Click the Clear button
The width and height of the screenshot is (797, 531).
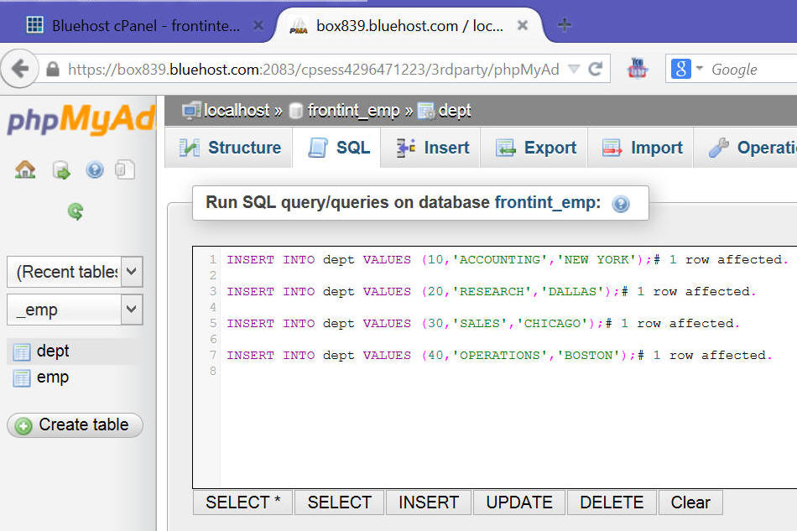(690, 502)
